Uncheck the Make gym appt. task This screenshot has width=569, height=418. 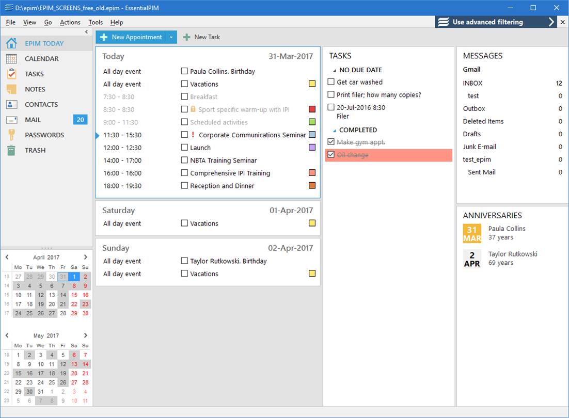click(x=331, y=141)
